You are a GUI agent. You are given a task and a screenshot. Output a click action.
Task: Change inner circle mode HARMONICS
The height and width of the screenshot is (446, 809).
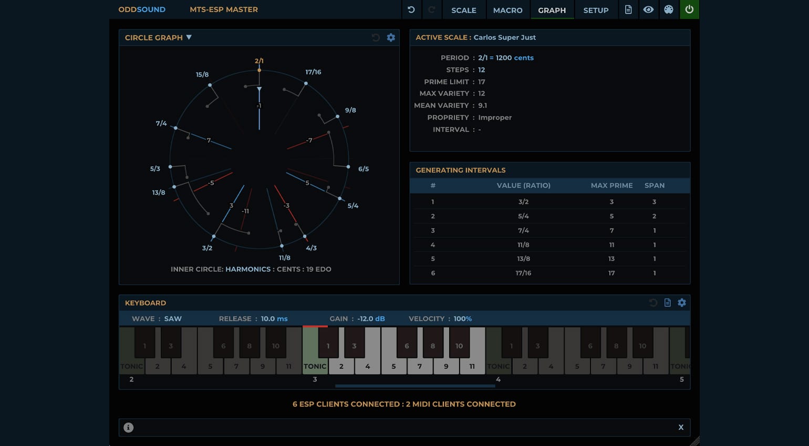248,269
